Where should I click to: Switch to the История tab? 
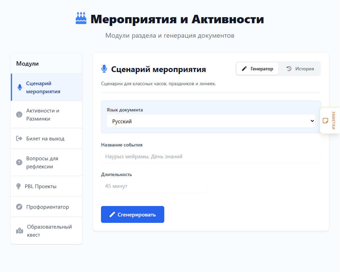point(300,69)
